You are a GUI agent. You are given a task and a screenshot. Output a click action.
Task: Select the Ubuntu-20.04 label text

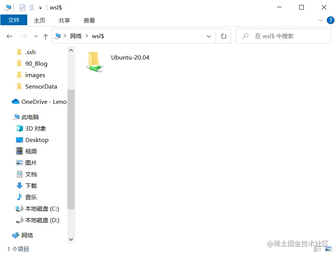130,57
